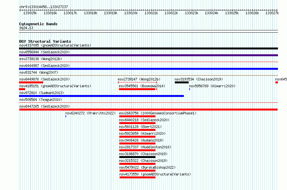The height and width of the screenshot is (190, 287).
Task: Select the blue nsv972810 variant bar
Action: pos(101,96)
